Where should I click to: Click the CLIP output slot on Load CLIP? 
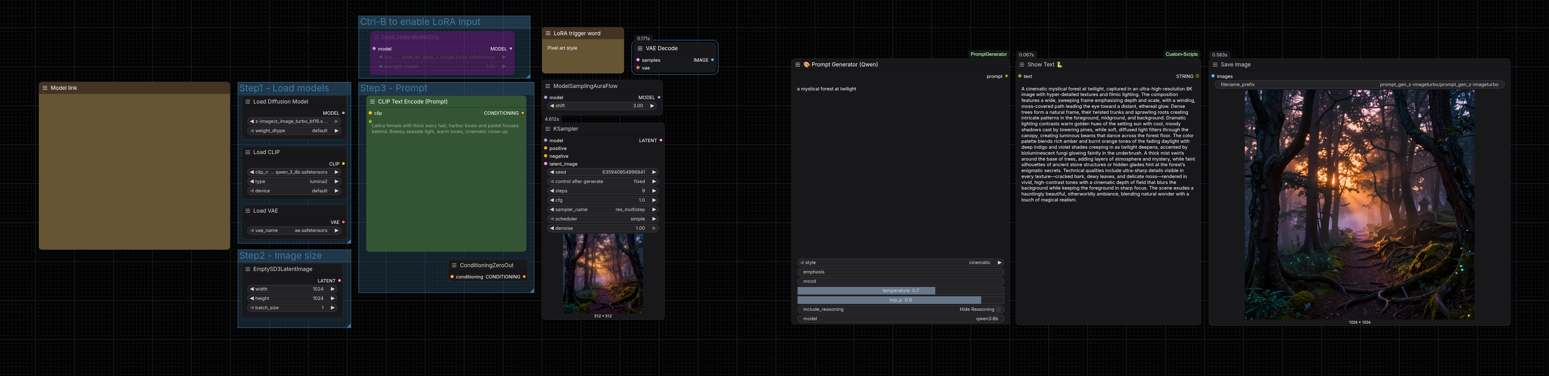pyautogui.click(x=343, y=164)
